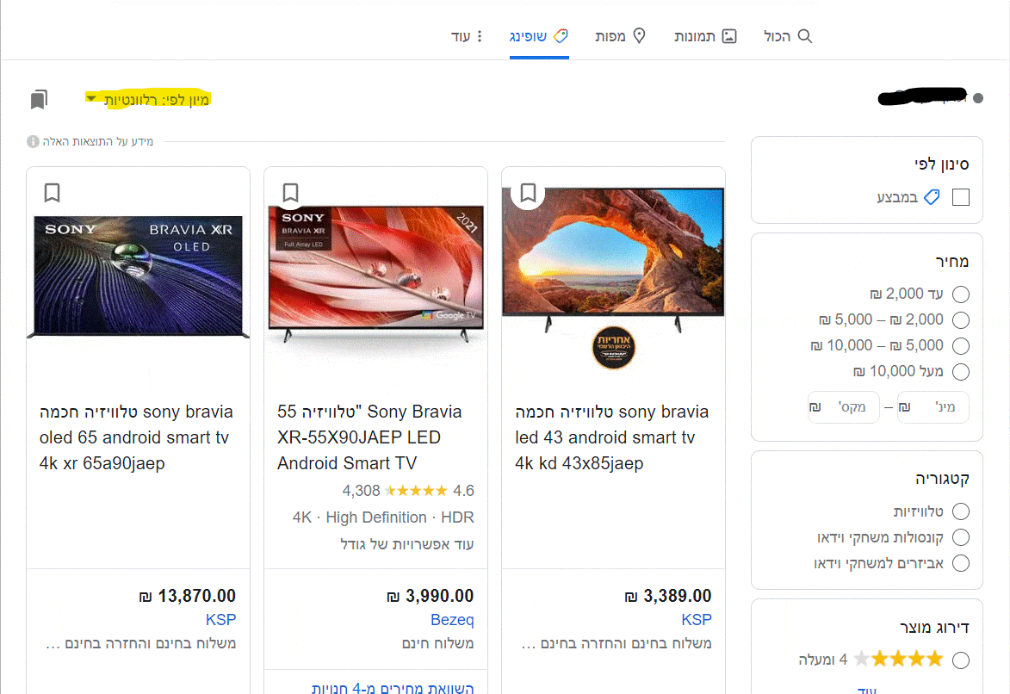The height and width of the screenshot is (694, 1010).
Task: Click the title oled 65 android smart tv
Action: click(x=134, y=437)
